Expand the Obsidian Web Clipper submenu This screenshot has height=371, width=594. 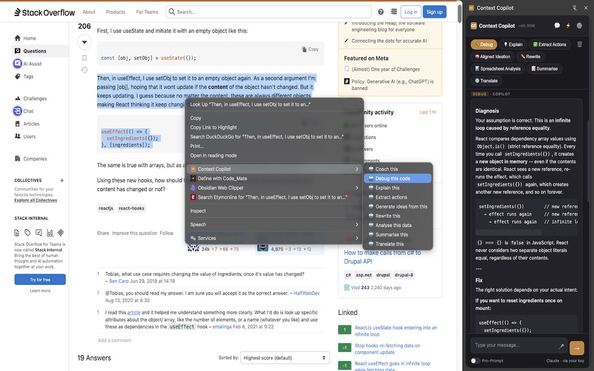click(x=275, y=188)
